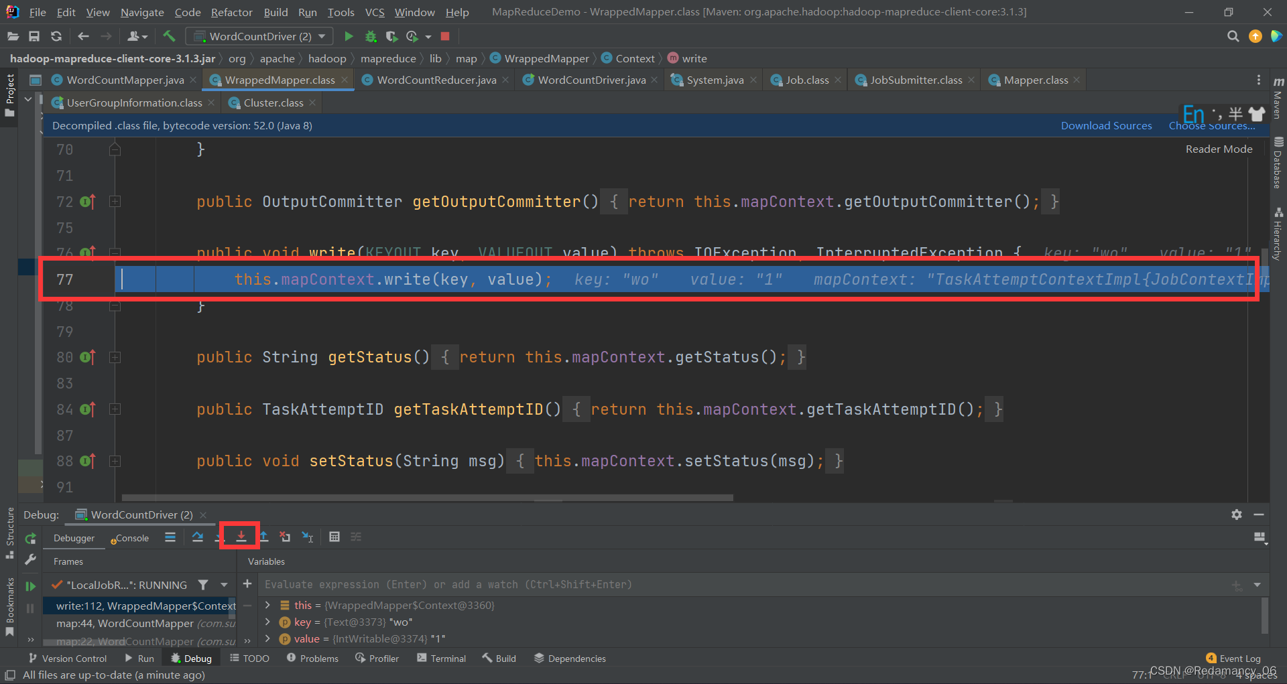
Task: Expand the 'this' variable node
Action: click(267, 605)
